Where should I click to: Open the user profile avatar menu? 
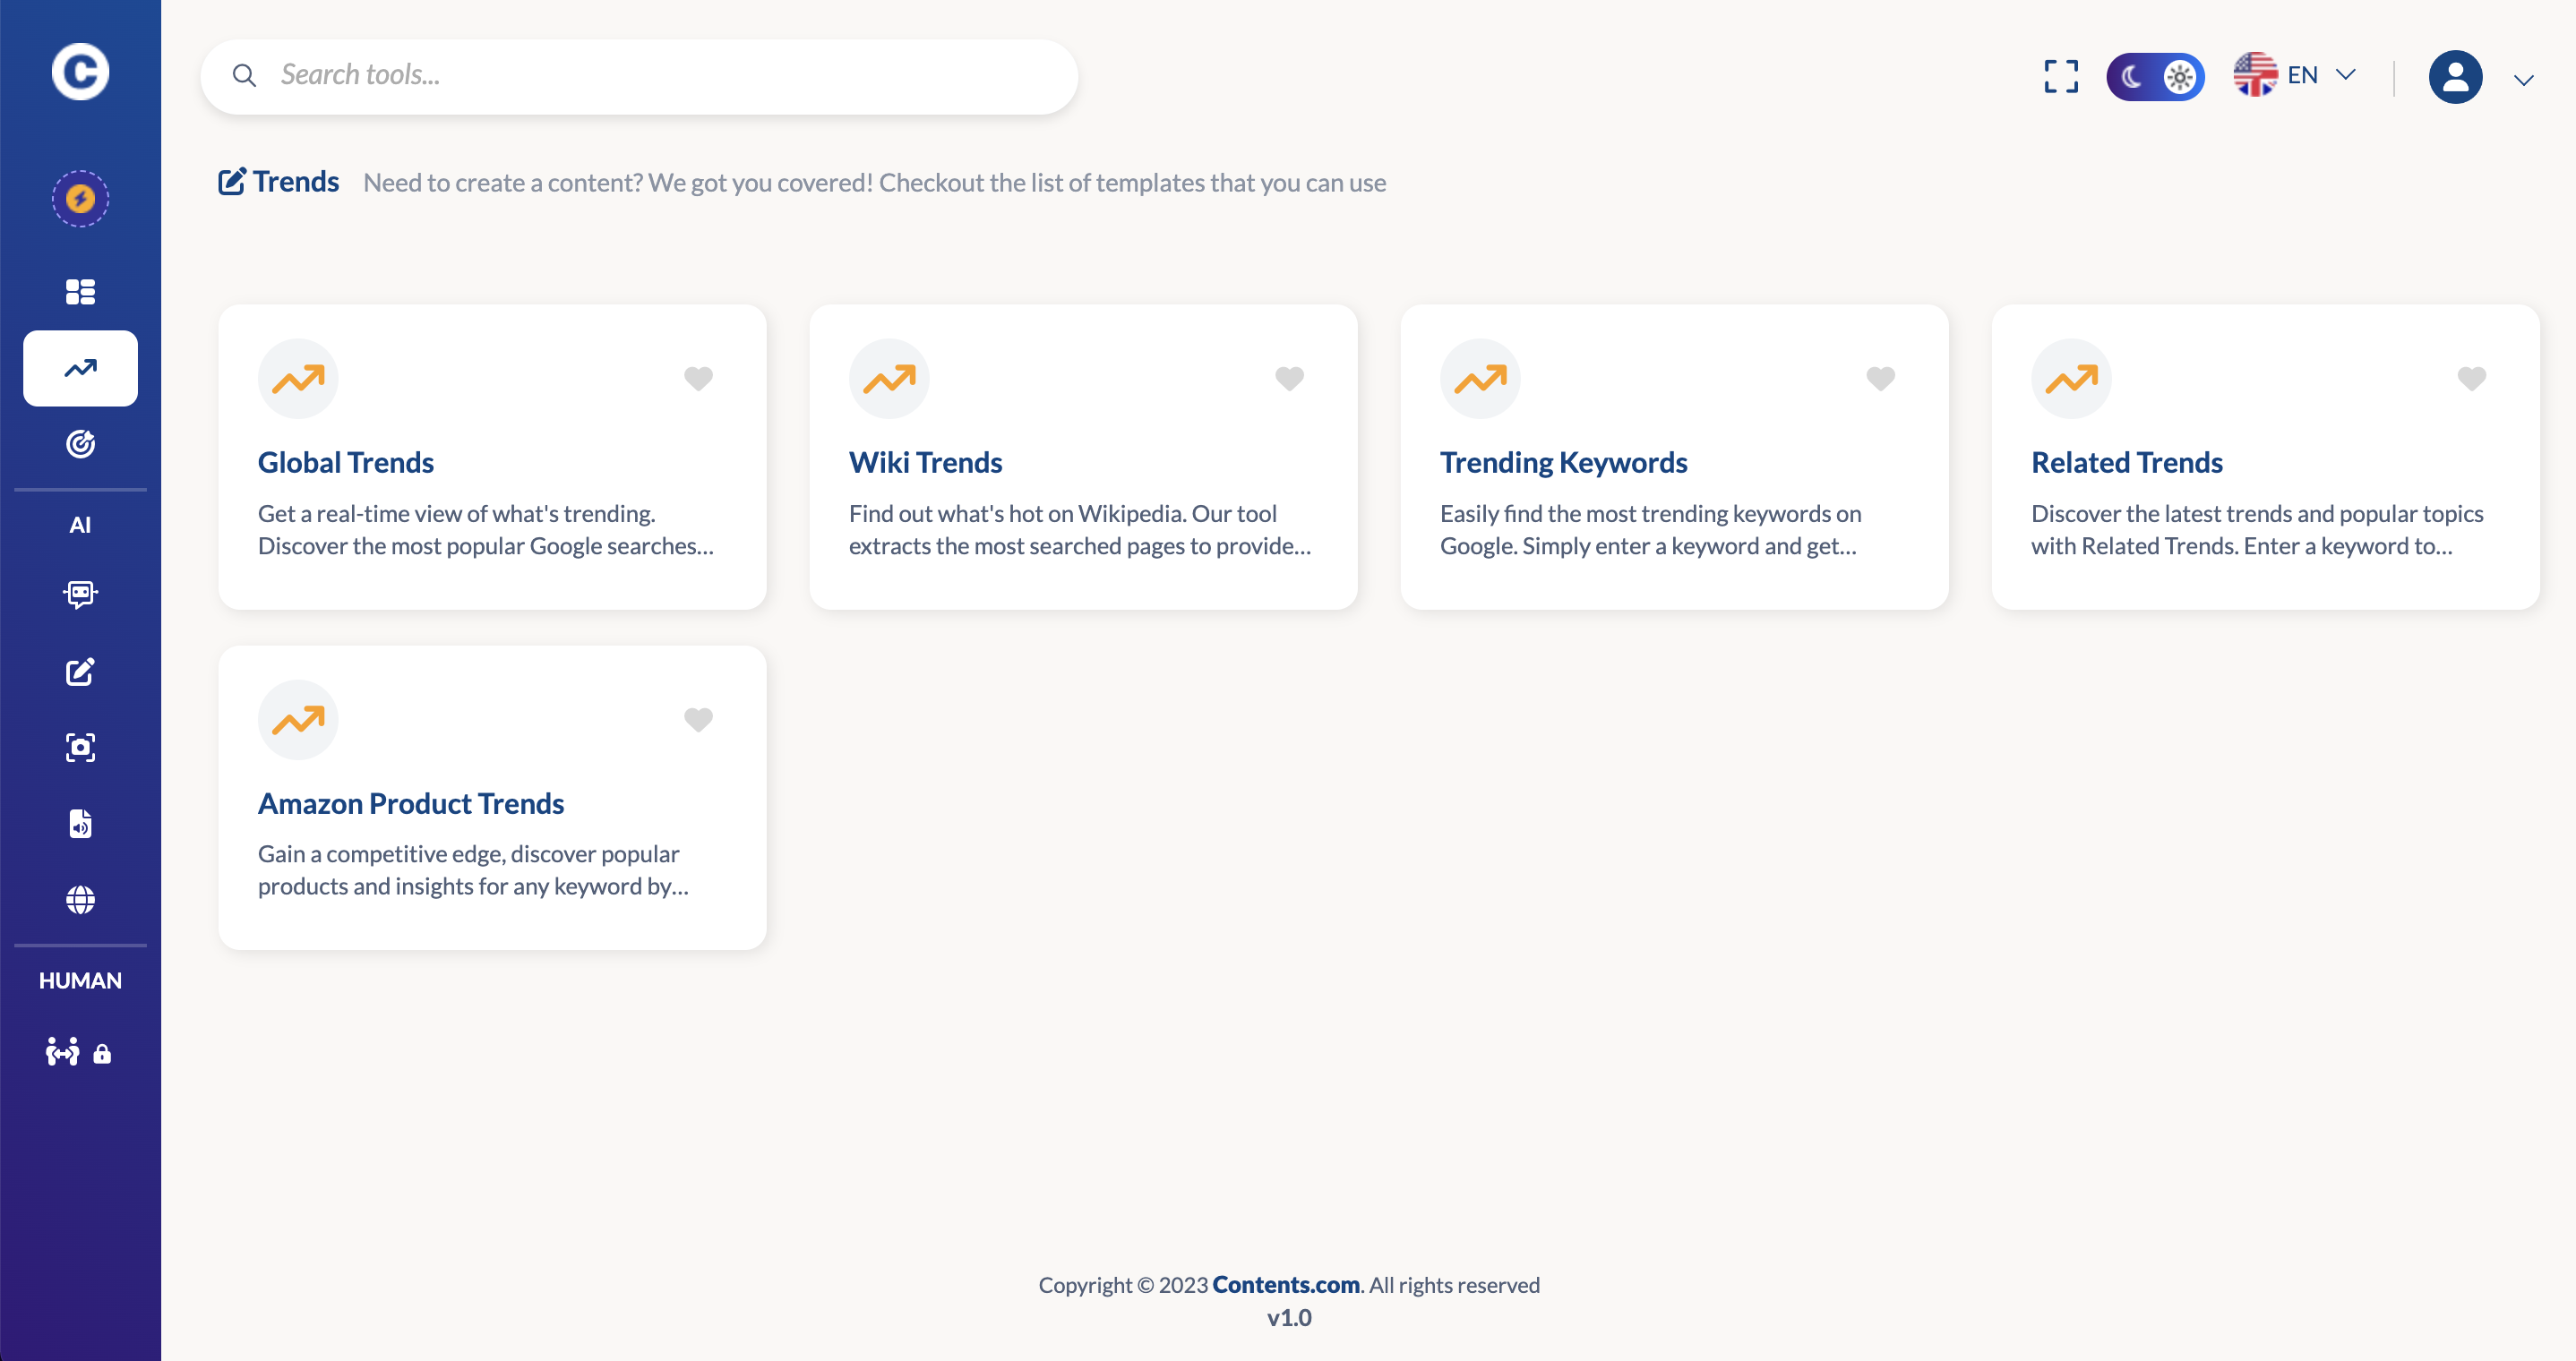click(x=2455, y=77)
